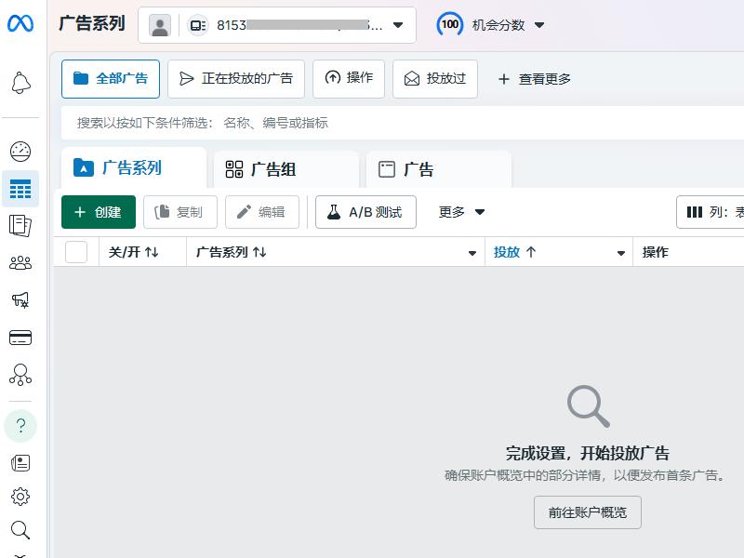
Task: Open the campaigns table grid icon
Action: pos(20,189)
